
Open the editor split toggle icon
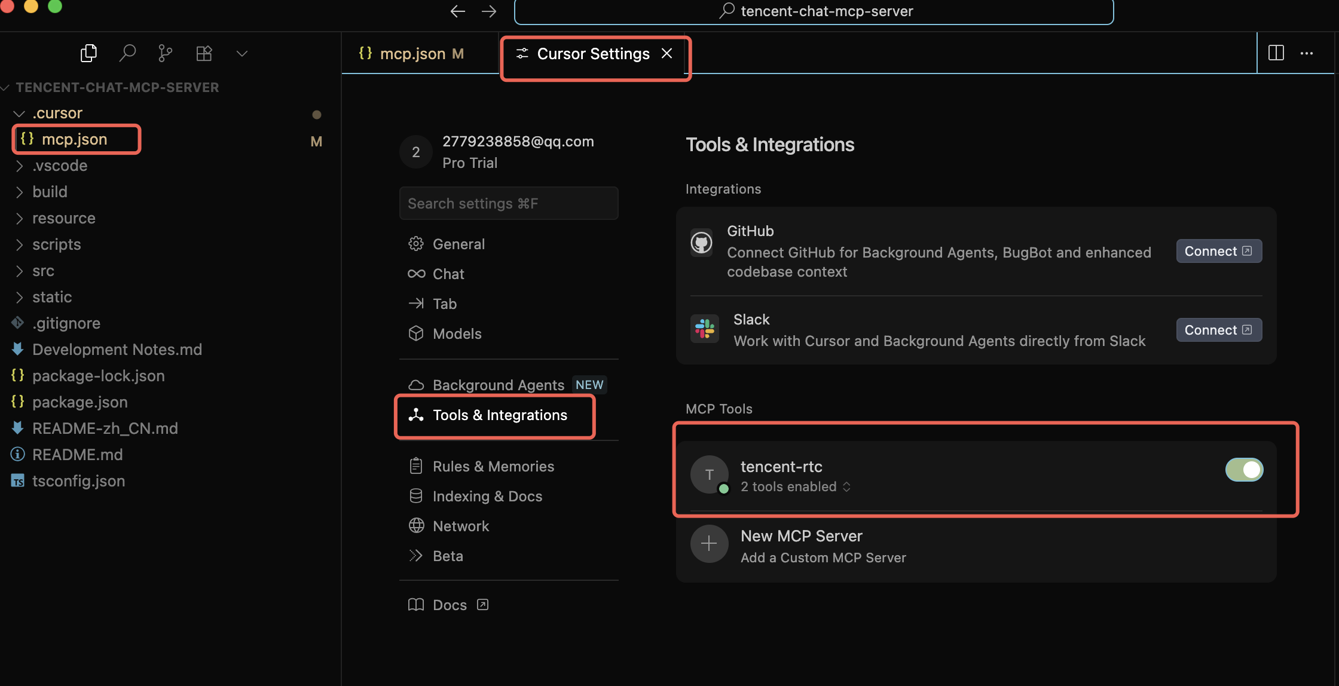point(1276,53)
